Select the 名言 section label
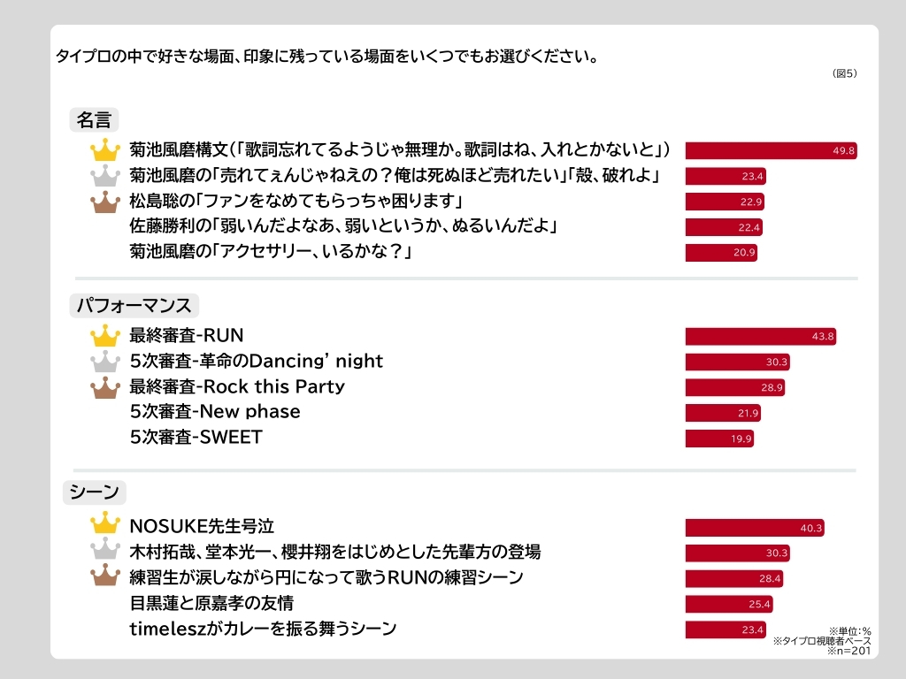 coord(94,119)
